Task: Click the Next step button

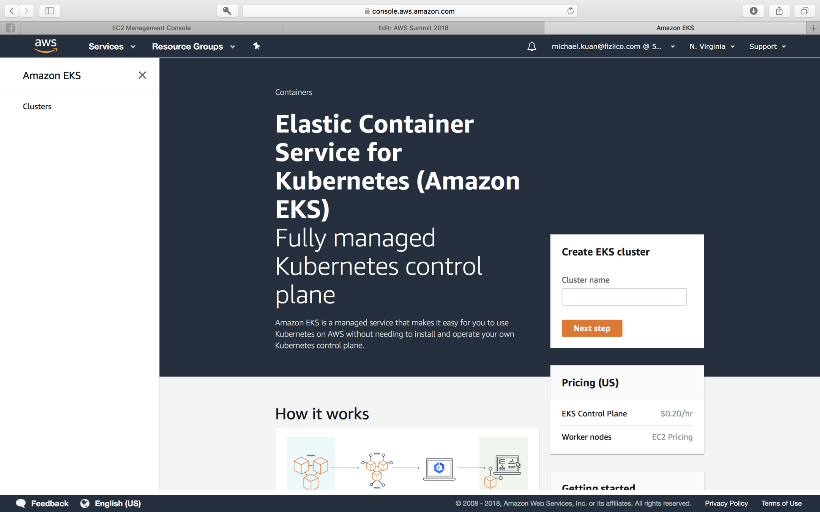Action: pyautogui.click(x=591, y=328)
